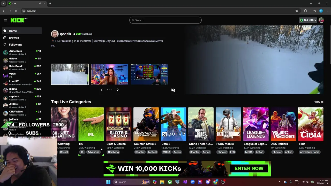Select the slots game carousel thumbnail

149,74
